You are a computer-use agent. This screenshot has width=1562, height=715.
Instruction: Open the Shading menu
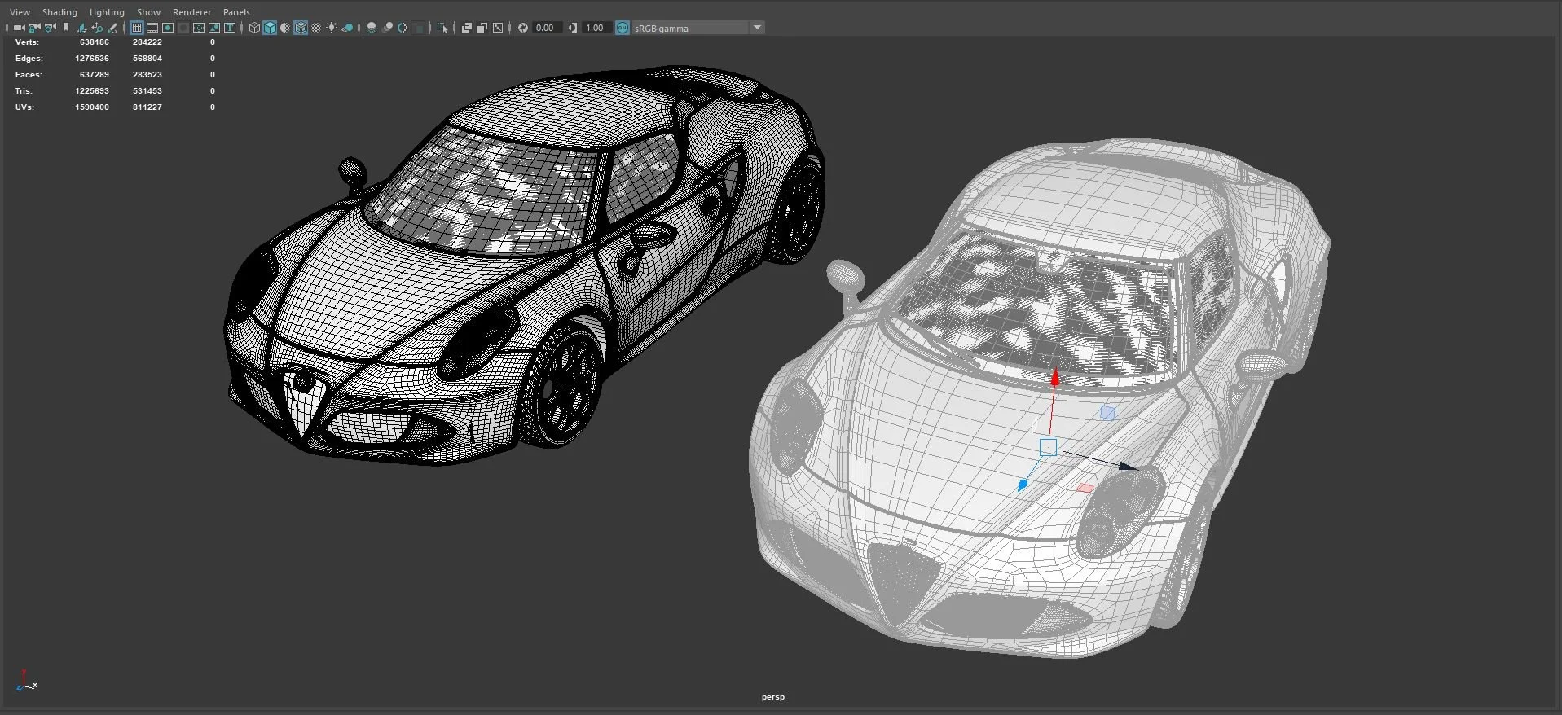coord(59,12)
